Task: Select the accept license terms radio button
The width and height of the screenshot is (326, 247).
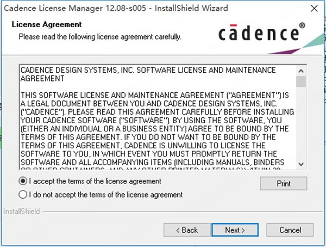Action: (x=23, y=181)
